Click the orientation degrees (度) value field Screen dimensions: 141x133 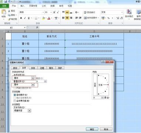tap(97, 98)
